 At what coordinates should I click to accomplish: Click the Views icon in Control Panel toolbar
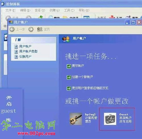tap(86, 17)
